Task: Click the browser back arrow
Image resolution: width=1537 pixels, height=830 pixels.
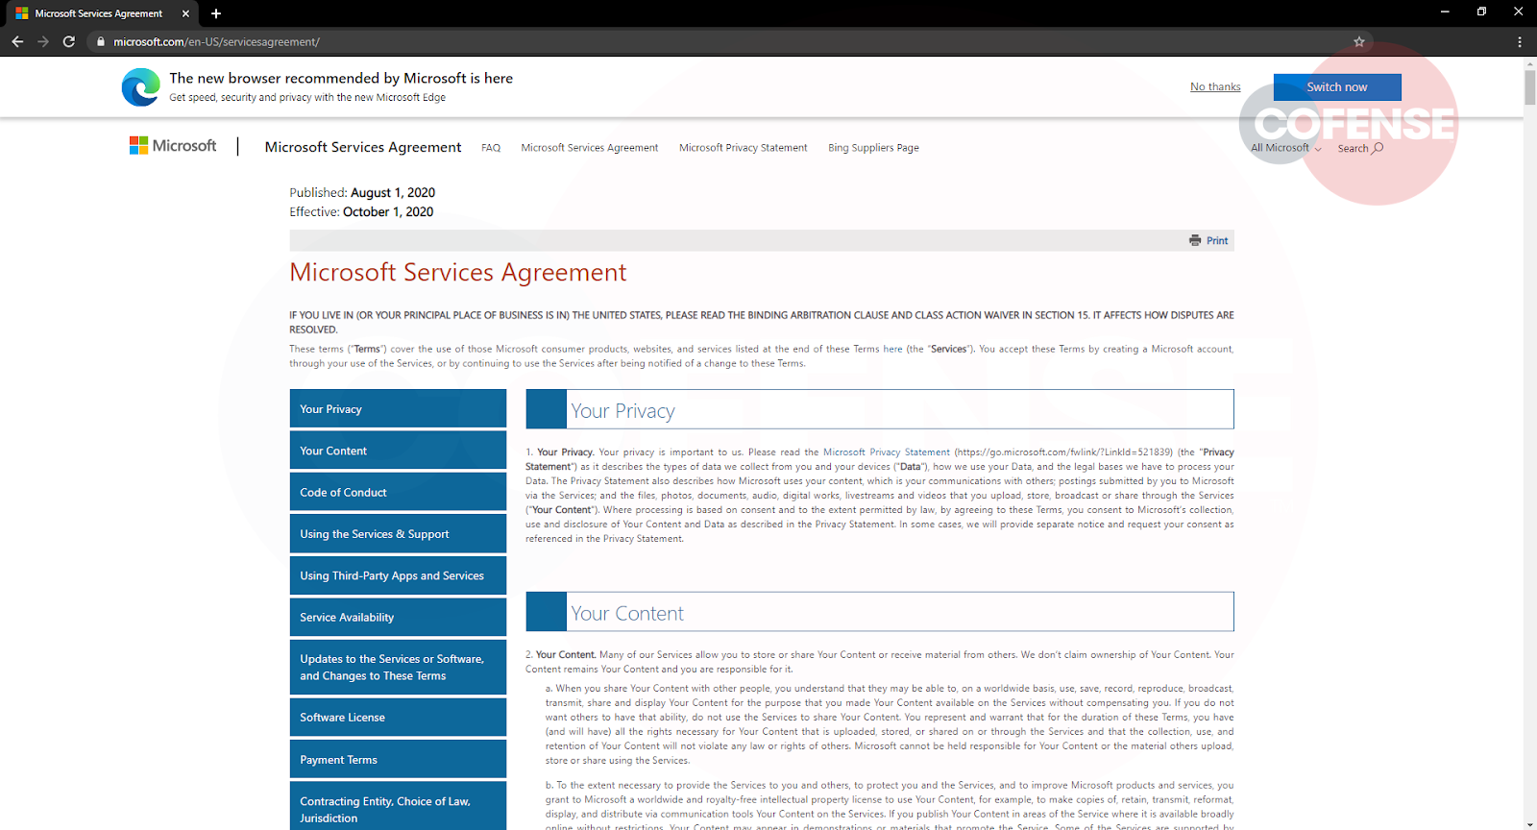Action: [17, 41]
